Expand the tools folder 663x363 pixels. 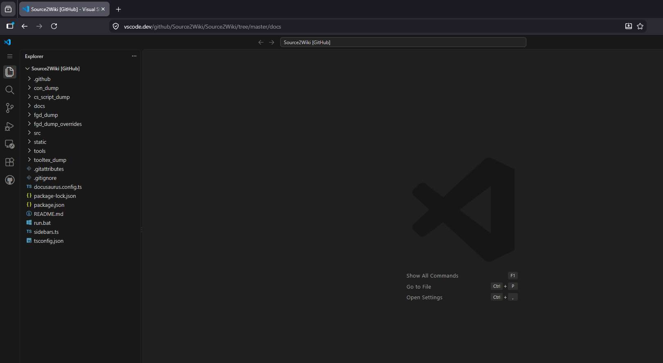coord(80,151)
